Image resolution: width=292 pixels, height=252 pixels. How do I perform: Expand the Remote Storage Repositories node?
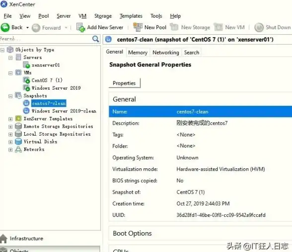click(10, 127)
